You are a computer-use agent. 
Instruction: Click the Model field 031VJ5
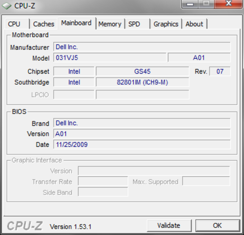coord(110,58)
